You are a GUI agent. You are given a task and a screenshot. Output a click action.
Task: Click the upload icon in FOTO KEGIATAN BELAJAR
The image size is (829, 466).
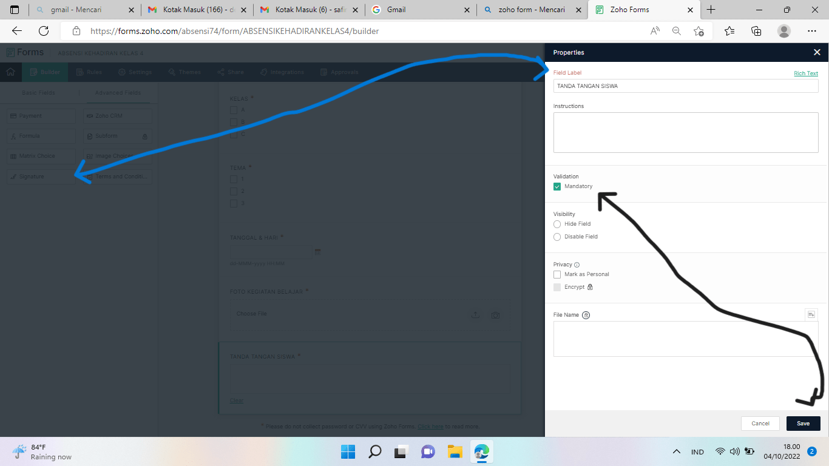[x=476, y=315]
